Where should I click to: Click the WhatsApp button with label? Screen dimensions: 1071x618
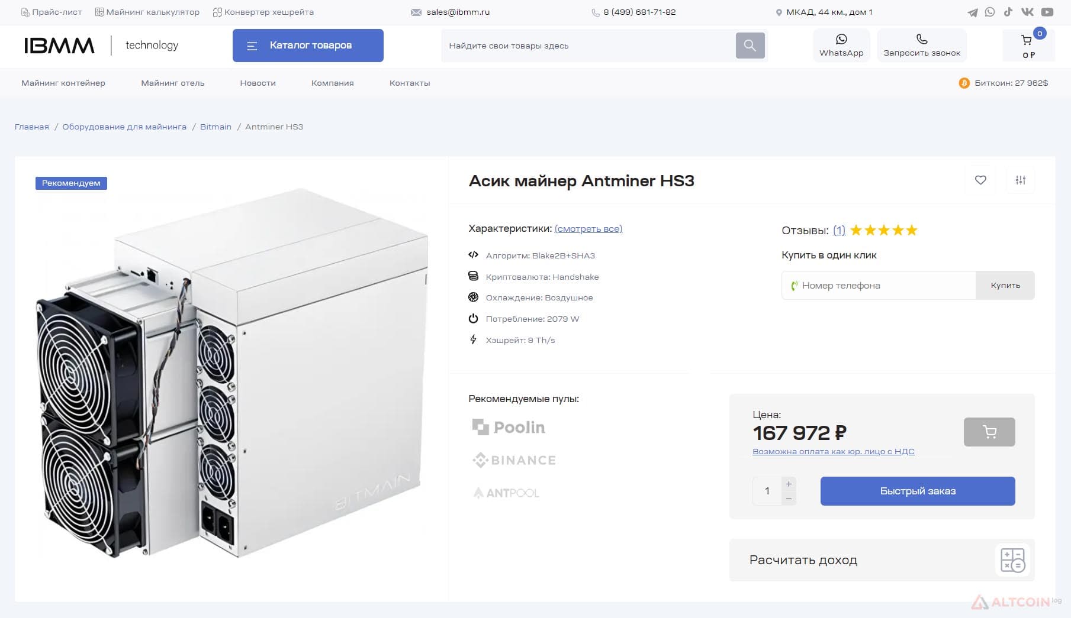(x=841, y=46)
